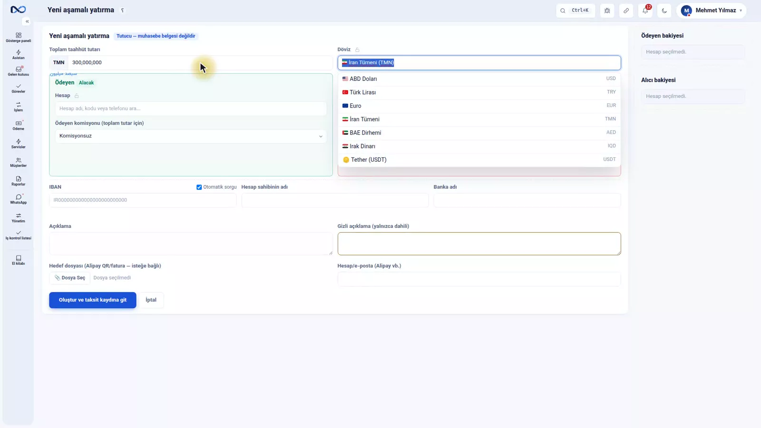Click the İptal button
The height and width of the screenshot is (428, 761).
151,300
